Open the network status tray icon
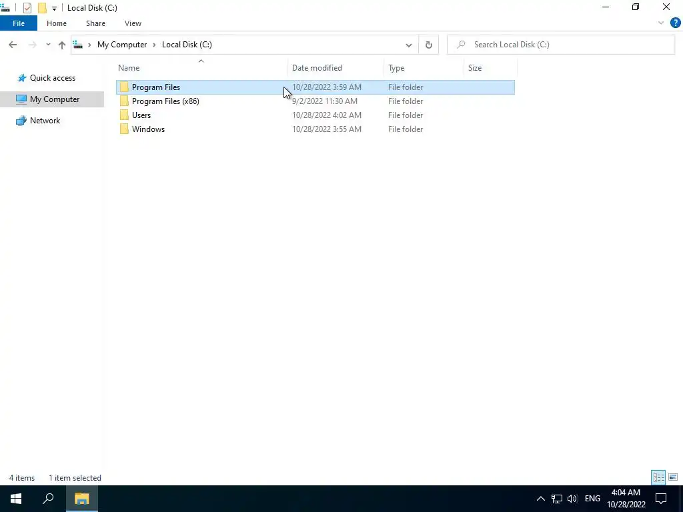This screenshot has height=512, width=683. point(557,499)
